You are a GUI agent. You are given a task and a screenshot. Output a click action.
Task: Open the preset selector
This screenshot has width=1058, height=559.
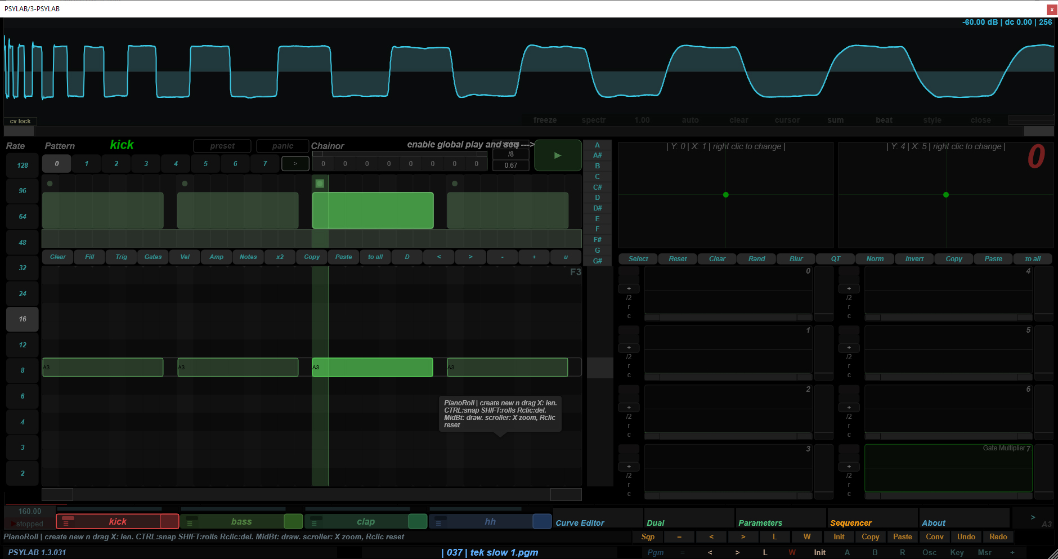(x=222, y=146)
